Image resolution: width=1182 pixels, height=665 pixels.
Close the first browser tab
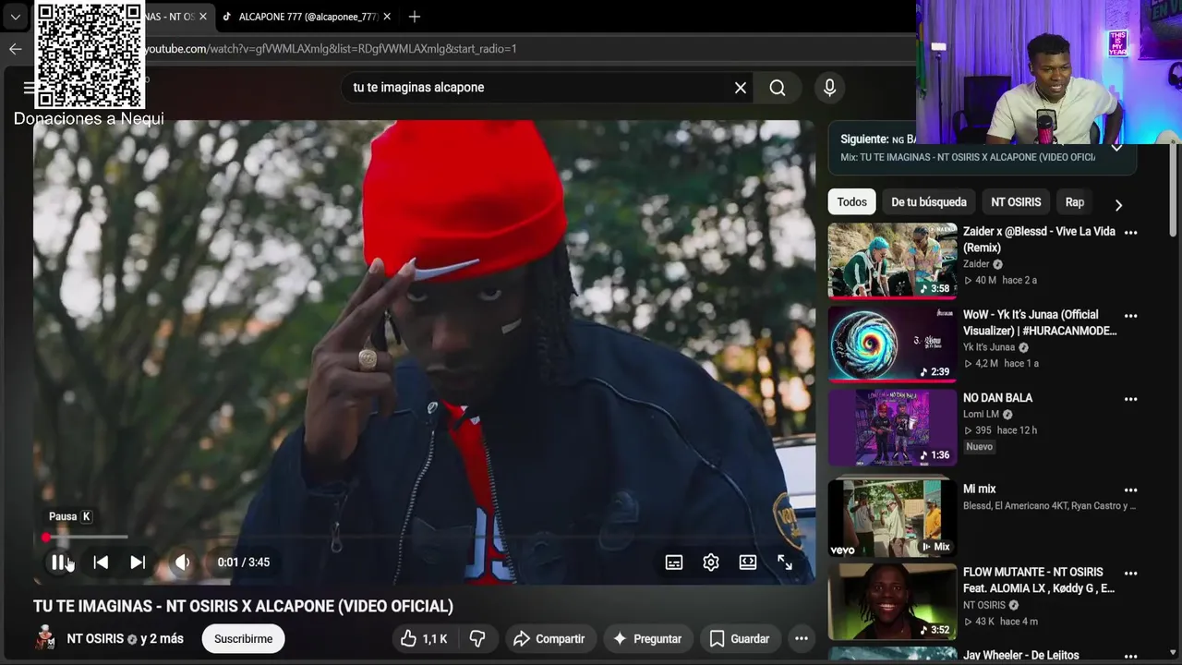point(203,17)
